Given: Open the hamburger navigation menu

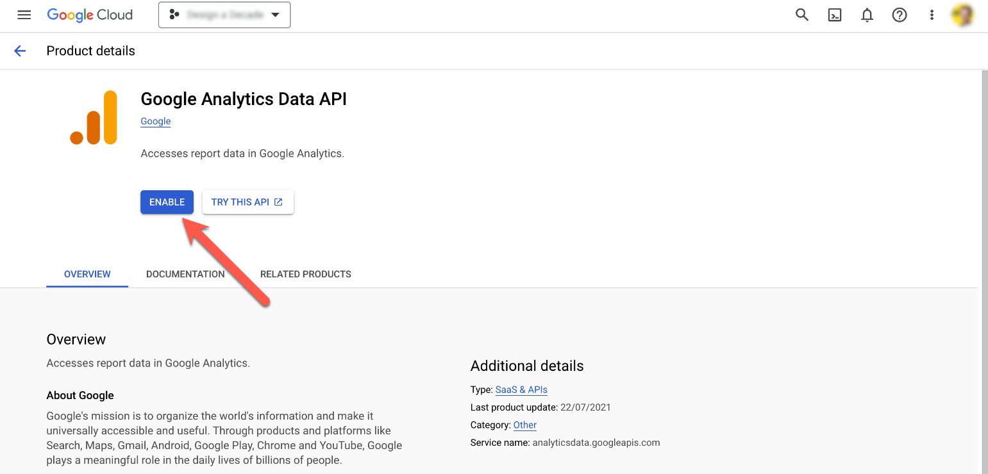Looking at the screenshot, I should [24, 15].
